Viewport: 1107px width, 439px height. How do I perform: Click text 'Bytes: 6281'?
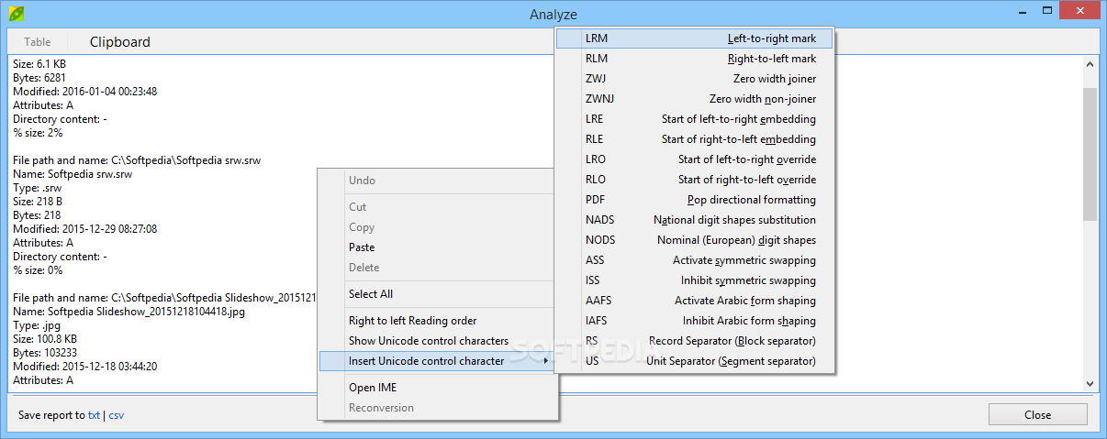39,78
